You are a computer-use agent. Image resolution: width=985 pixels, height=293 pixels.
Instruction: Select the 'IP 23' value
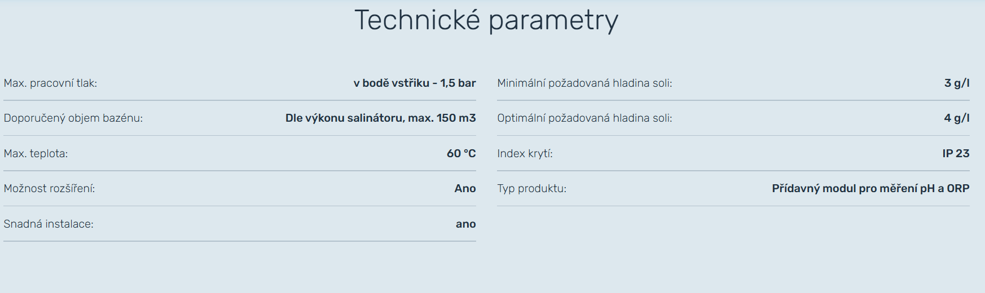(x=956, y=154)
